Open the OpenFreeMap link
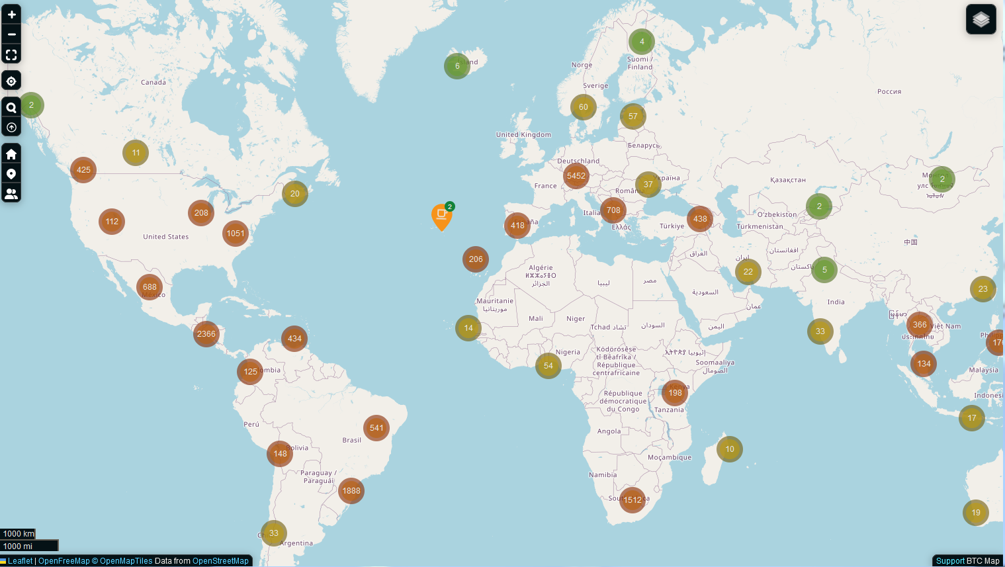 [64, 561]
